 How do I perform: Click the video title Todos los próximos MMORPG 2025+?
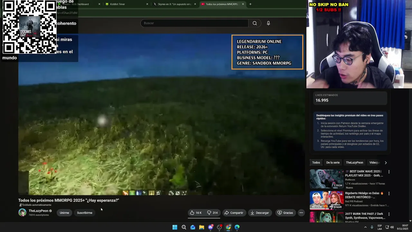[69, 200]
